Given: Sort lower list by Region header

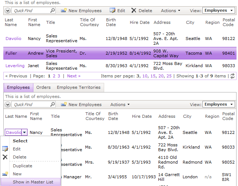Looking at the screenshot, I should point(212,116).
